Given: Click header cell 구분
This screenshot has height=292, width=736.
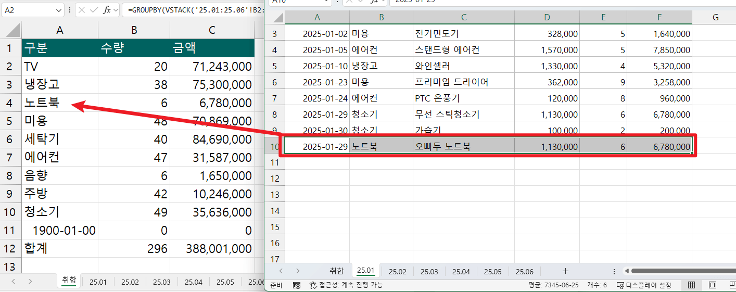Looking at the screenshot, I should [60, 48].
